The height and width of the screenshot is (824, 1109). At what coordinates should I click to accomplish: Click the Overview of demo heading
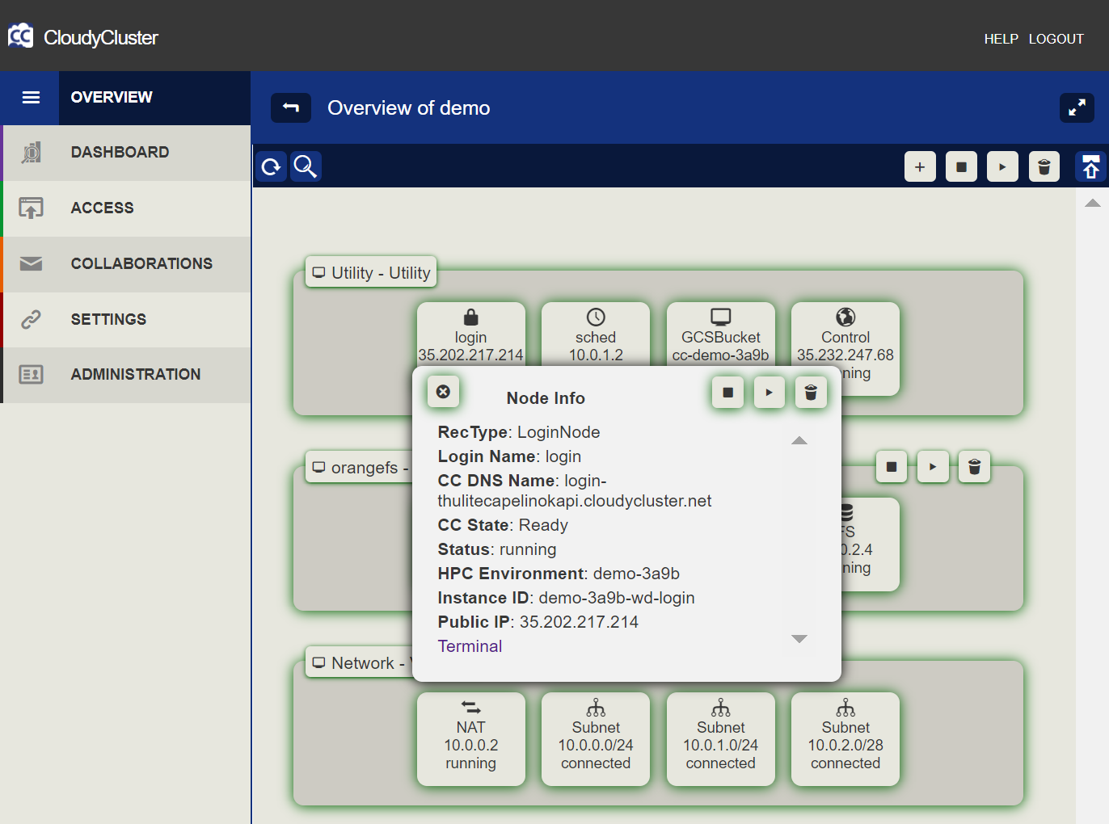tap(409, 107)
